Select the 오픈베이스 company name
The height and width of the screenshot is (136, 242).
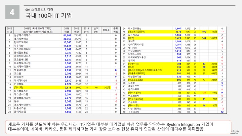coord(133,35)
